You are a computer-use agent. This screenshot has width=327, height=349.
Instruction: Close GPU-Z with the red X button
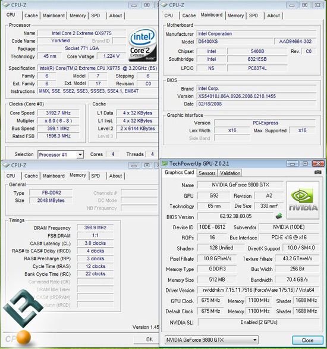(x=318, y=164)
